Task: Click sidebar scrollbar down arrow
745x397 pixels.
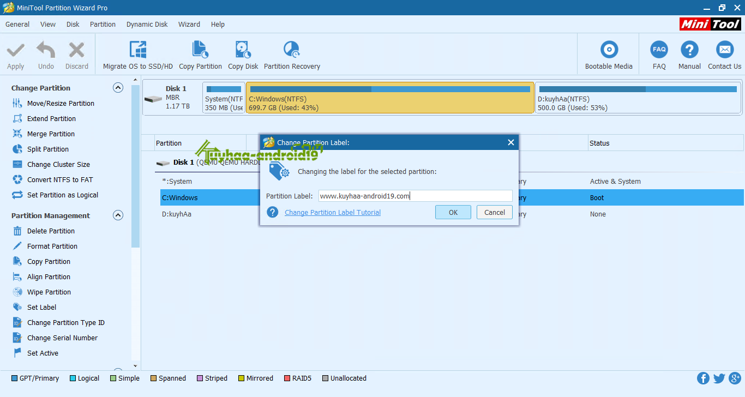Action: click(135, 366)
